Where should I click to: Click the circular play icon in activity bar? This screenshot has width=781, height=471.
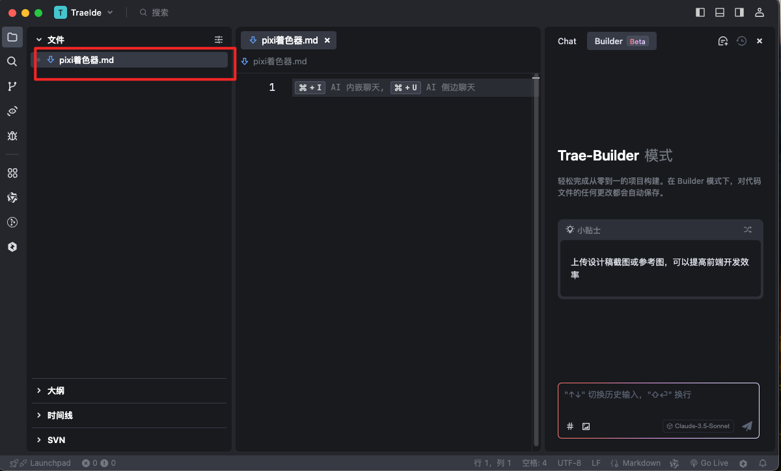pyautogui.click(x=12, y=222)
